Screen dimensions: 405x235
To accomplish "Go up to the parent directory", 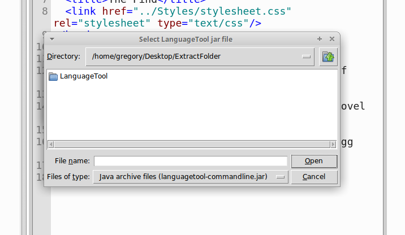I will tap(328, 56).
